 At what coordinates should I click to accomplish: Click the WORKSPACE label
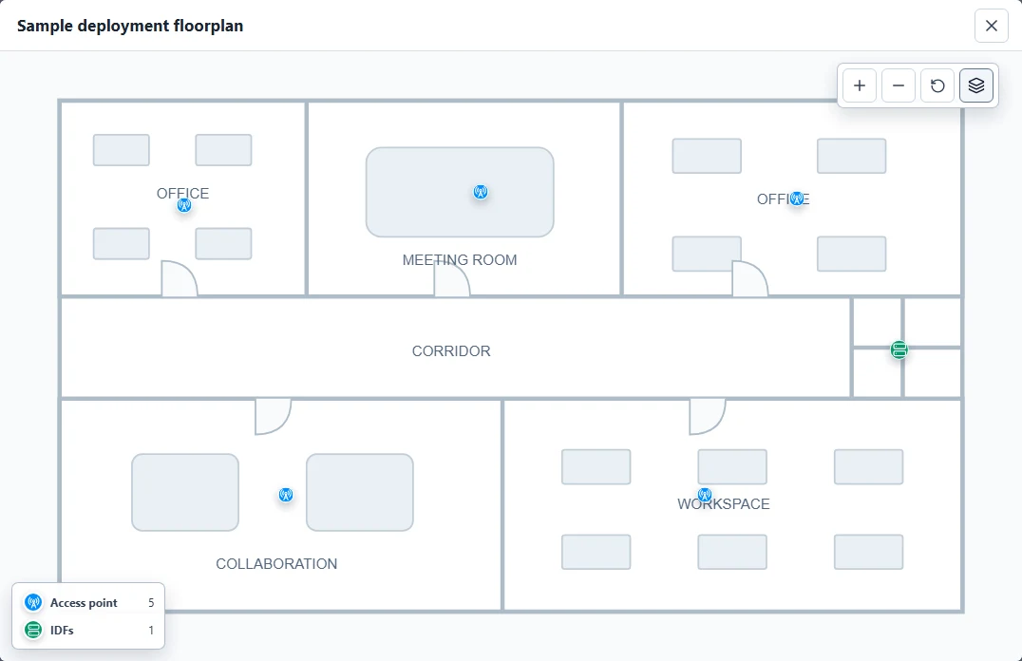(724, 503)
